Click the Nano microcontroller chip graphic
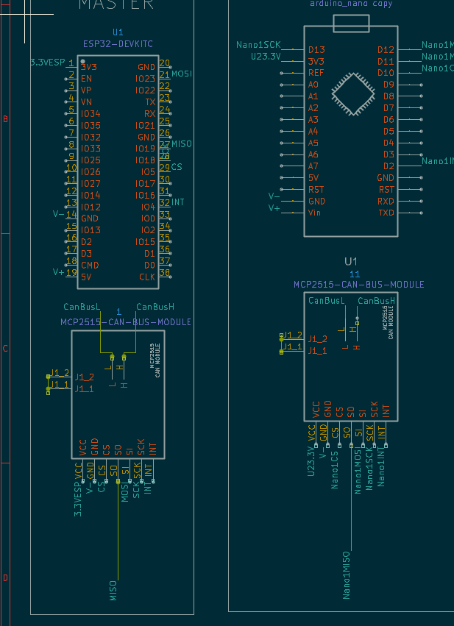This screenshot has width=454, height=626. pos(353,94)
